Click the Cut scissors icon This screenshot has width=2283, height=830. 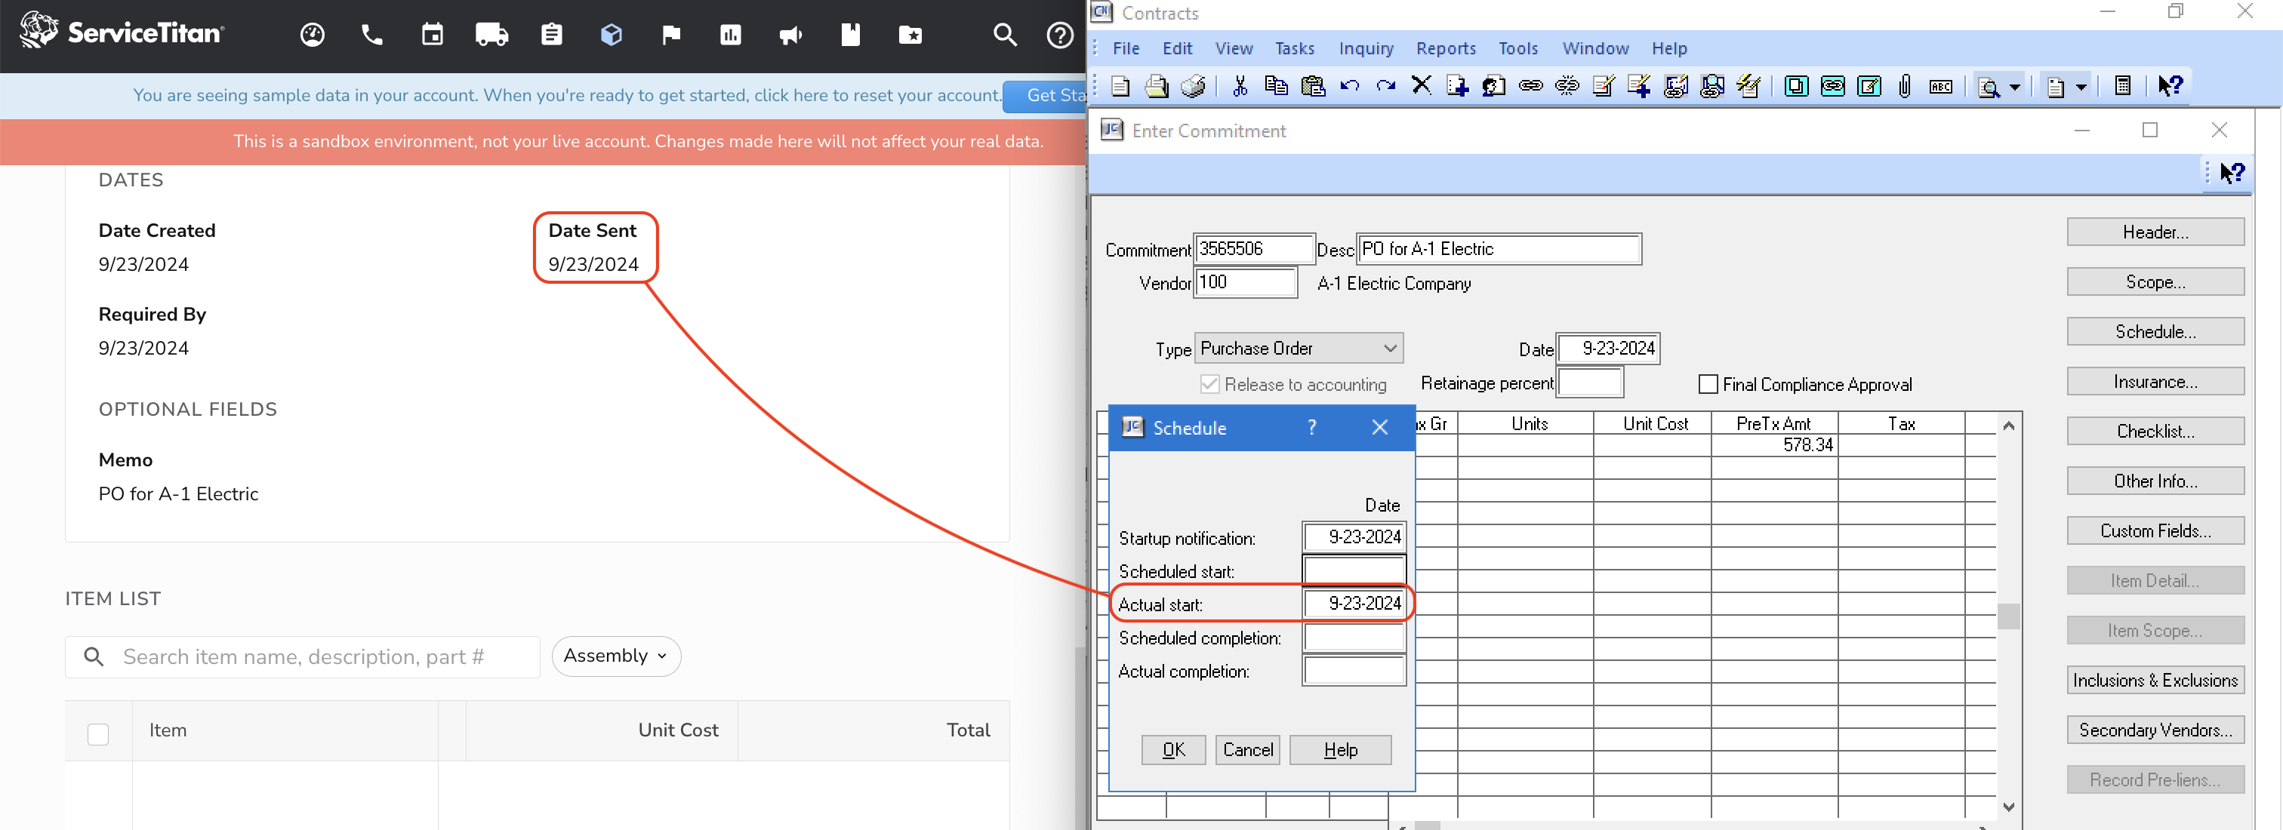pos(1240,86)
